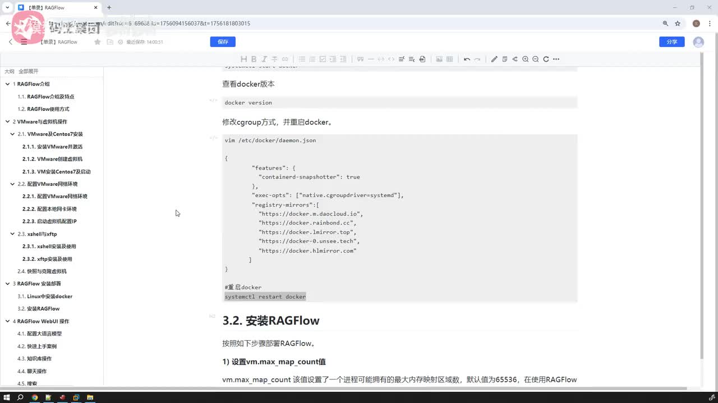718x403 pixels.
Task: Click the horizontal scrollbar at bottom
Action: (x=344, y=388)
